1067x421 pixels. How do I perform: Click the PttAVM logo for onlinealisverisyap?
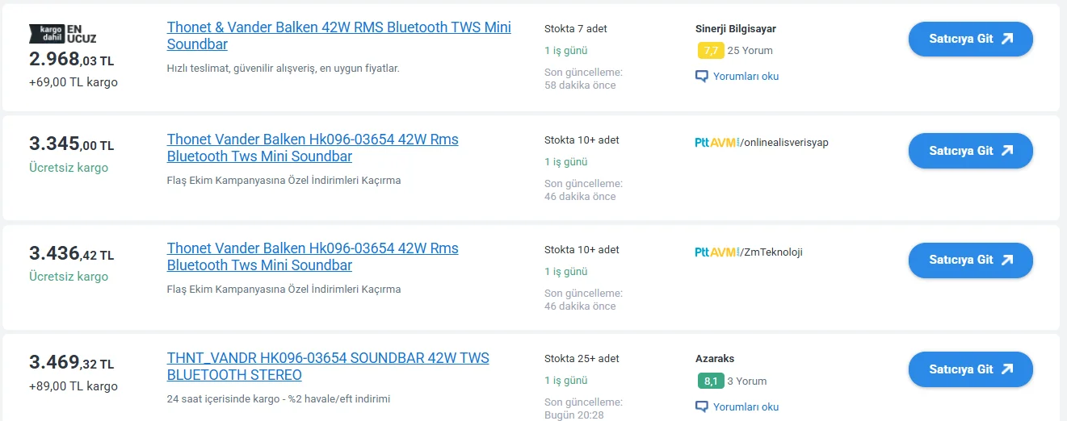(x=716, y=143)
